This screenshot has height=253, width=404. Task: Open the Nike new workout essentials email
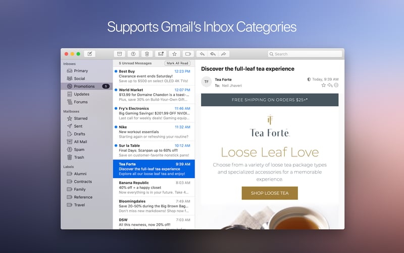coord(154,132)
